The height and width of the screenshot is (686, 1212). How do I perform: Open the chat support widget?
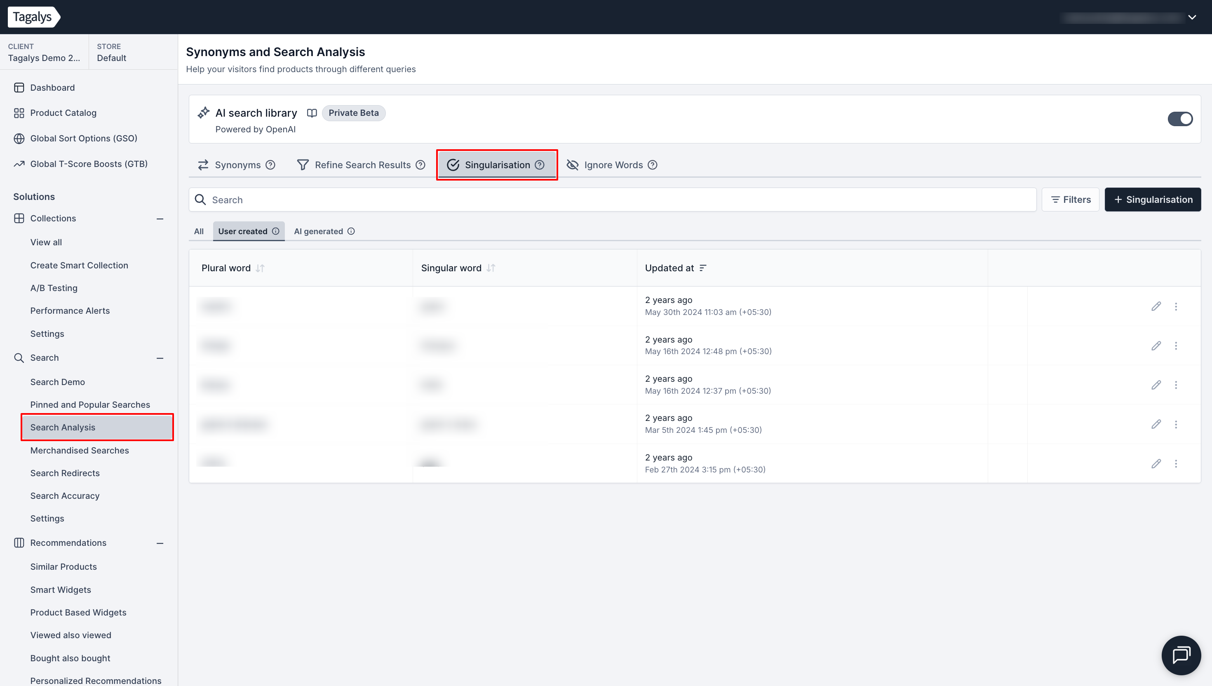pyautogui.click(x=1181, y=655)
